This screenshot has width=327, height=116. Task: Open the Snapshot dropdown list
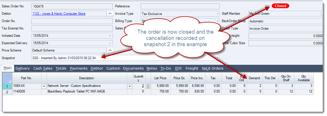click(218, 58)
